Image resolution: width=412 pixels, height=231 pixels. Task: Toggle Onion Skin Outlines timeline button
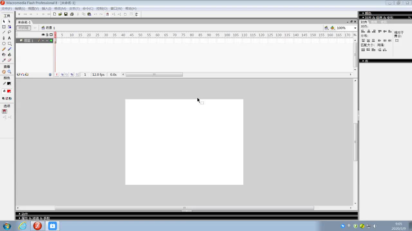67,74
